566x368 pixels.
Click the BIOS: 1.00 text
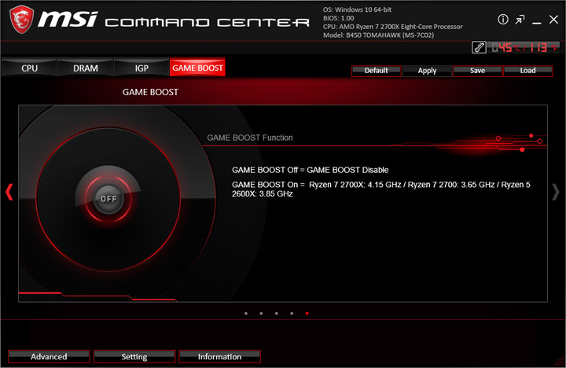pyautogui.click(x=338, y=18)
